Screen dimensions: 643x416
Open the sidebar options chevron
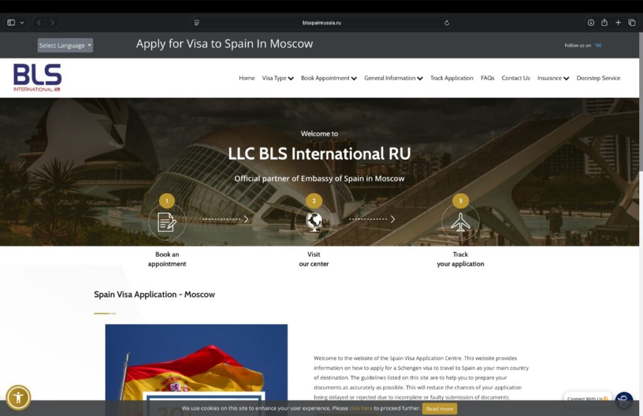(x=22, y=23)
